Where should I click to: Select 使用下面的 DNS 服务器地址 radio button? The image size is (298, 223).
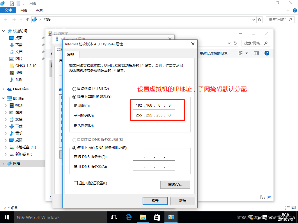click(x=74, y=148)
